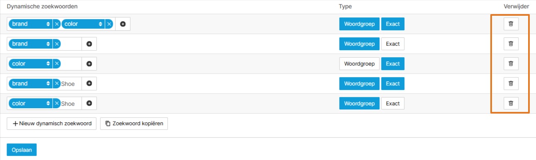Open the brand dropdown in first row
Screen dimensions: 536x160
(x=31, y=24)
